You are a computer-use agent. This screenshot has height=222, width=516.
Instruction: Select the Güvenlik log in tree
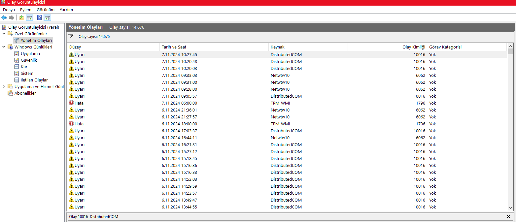click(29, 60)
